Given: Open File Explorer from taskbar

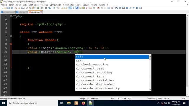Looking at the screenshot, I should 69,103.
